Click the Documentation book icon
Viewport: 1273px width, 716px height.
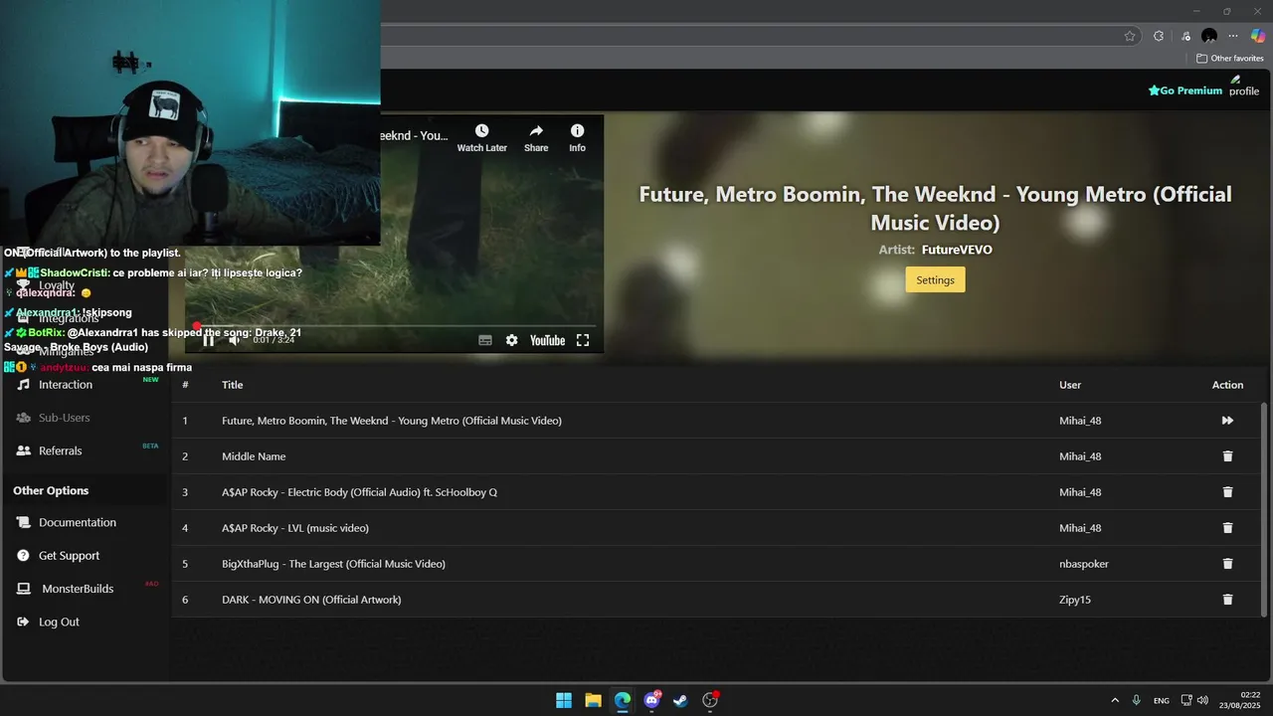pyautogui.click(x=24, y=522)
